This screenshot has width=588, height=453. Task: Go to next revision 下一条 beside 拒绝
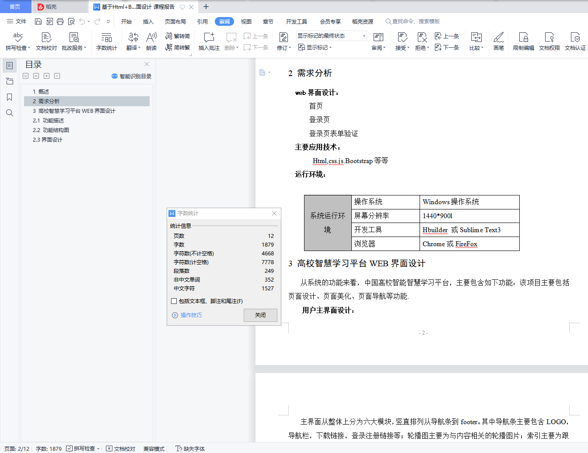[x=447, y=47]
